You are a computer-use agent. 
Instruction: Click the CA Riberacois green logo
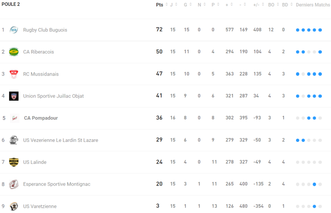(14, 52)
